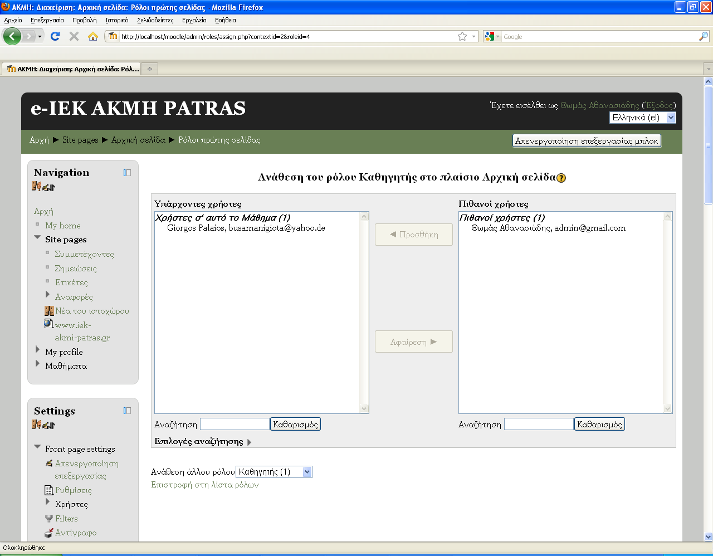This screenshot has height=556, width=713.
Task: Open the Συμμετέχοντες navigation link
Action: pos(84,254)
